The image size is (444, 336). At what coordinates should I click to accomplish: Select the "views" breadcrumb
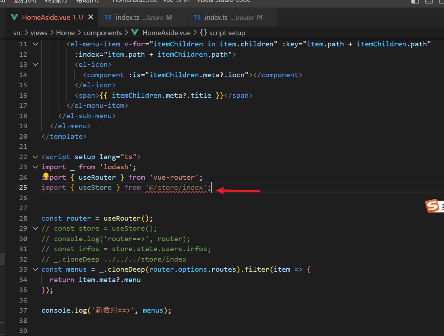click(39, 33)
